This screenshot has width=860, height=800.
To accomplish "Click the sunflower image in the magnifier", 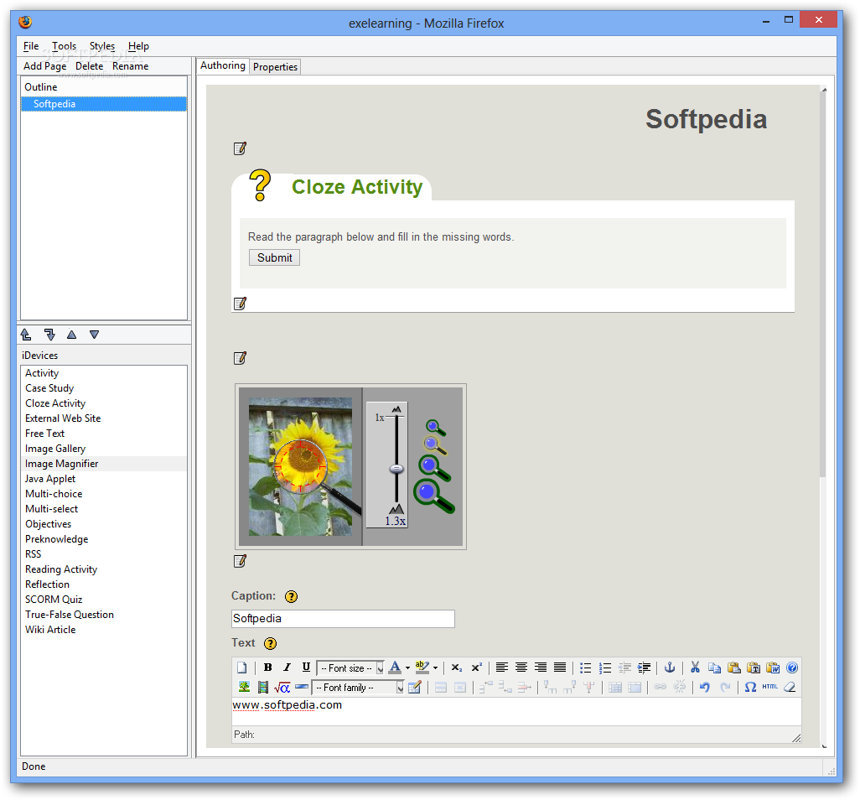I will pos(301,466).
